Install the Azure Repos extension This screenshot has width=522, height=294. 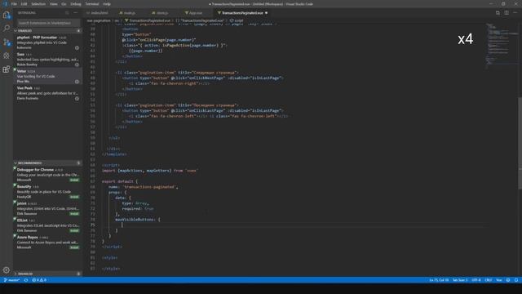click(x=74, y=247)
